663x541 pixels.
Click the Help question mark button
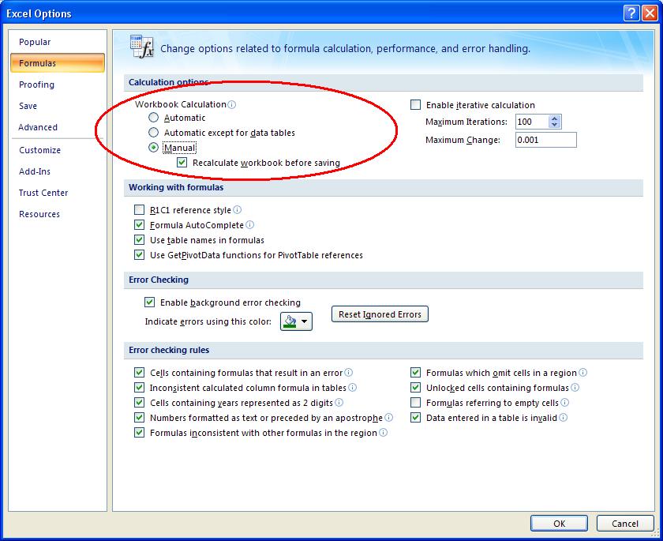[x=631, y=13]
